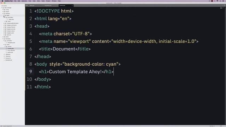Viewport: 226px width, 127px height.
Task: Open the Edit menu
Action: 19,1
